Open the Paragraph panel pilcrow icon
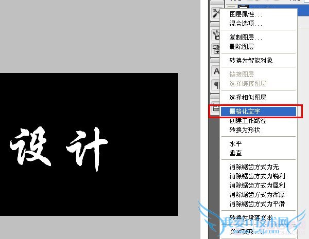 (x=216, y=85)
